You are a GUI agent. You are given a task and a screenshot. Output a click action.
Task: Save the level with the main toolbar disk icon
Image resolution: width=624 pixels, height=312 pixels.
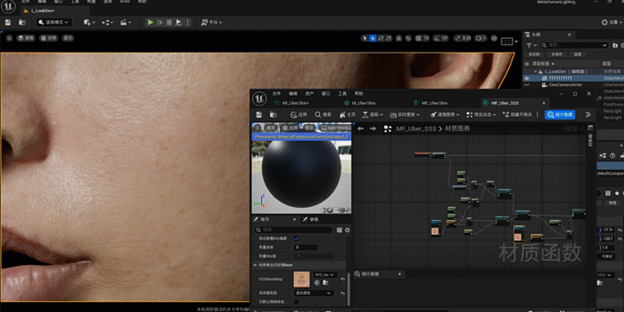pos(8,22)
